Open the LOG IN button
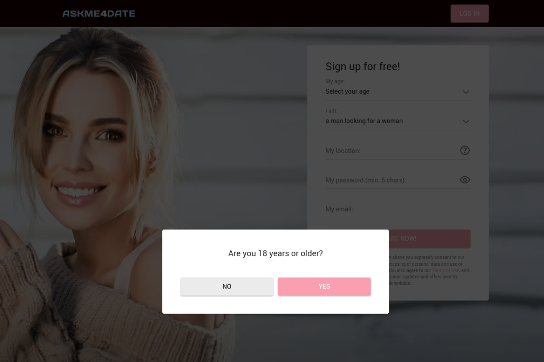 (x=470, y=14)
